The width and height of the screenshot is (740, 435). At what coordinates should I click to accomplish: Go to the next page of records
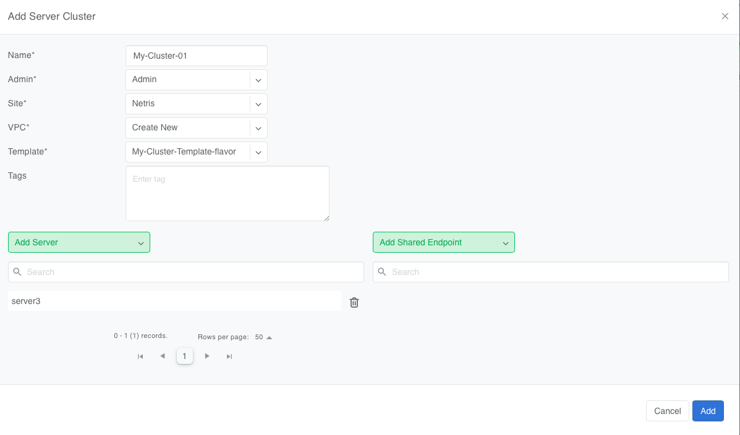[207, 356]
